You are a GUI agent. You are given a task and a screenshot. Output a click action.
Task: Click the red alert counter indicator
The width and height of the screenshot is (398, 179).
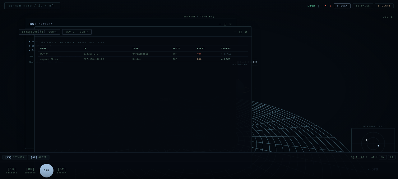tap(328, 6)
